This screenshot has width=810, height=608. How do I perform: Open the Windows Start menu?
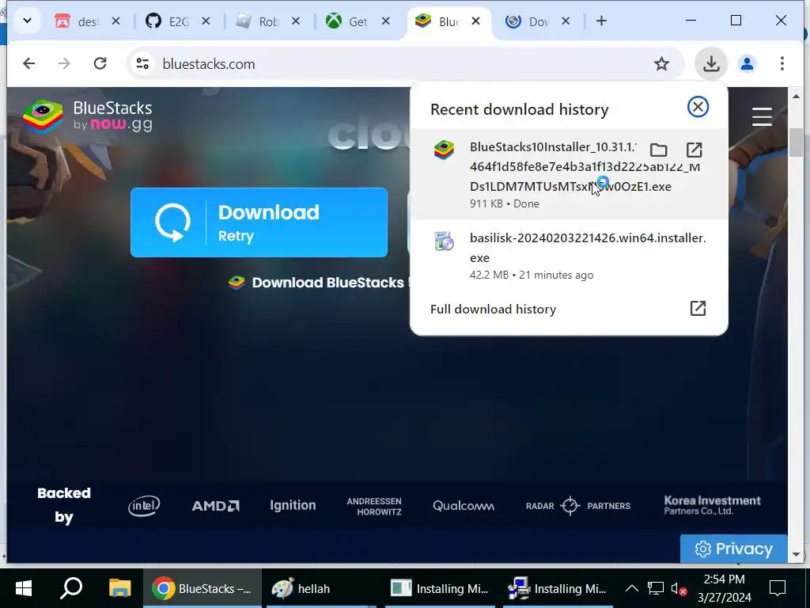[23, 588]
